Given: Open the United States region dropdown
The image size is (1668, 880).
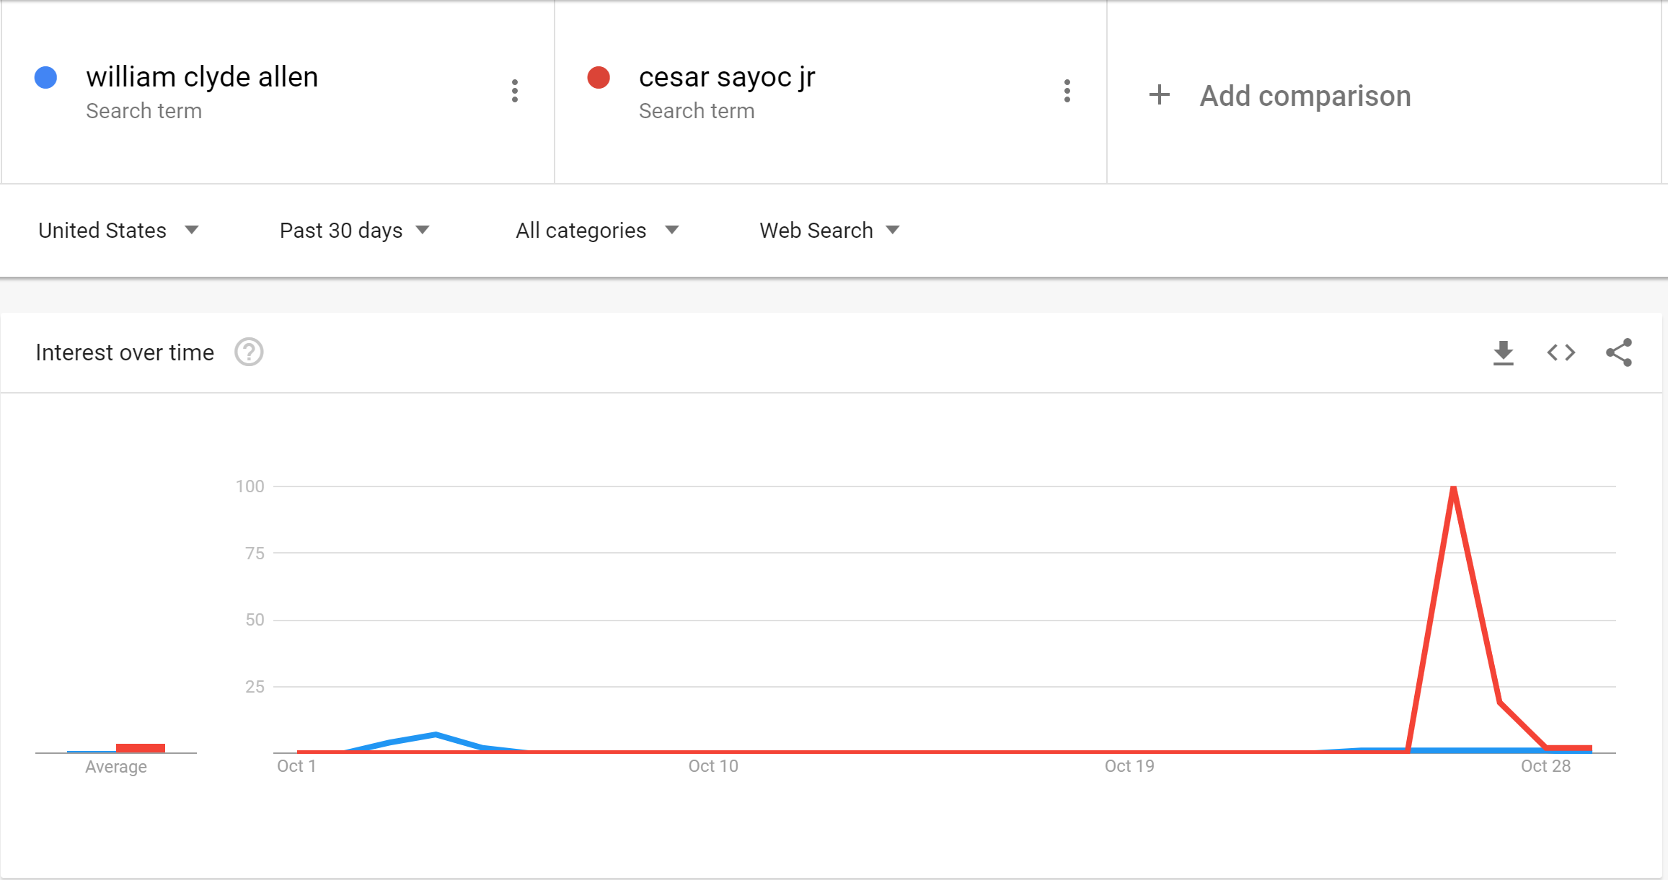Looking at the screenshot, I should (118, 231).
